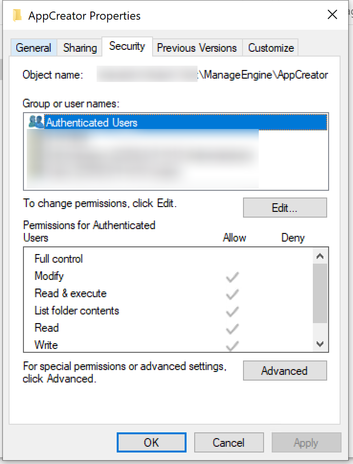
Task: Click the Read allow checkmark
Action: [x=232, y=328]
